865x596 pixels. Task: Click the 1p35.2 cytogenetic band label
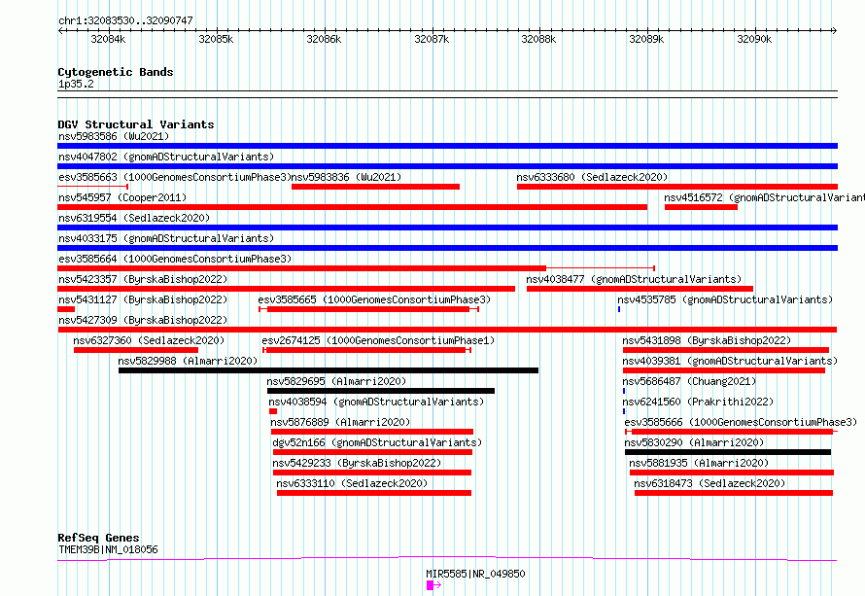pos(76,84)
